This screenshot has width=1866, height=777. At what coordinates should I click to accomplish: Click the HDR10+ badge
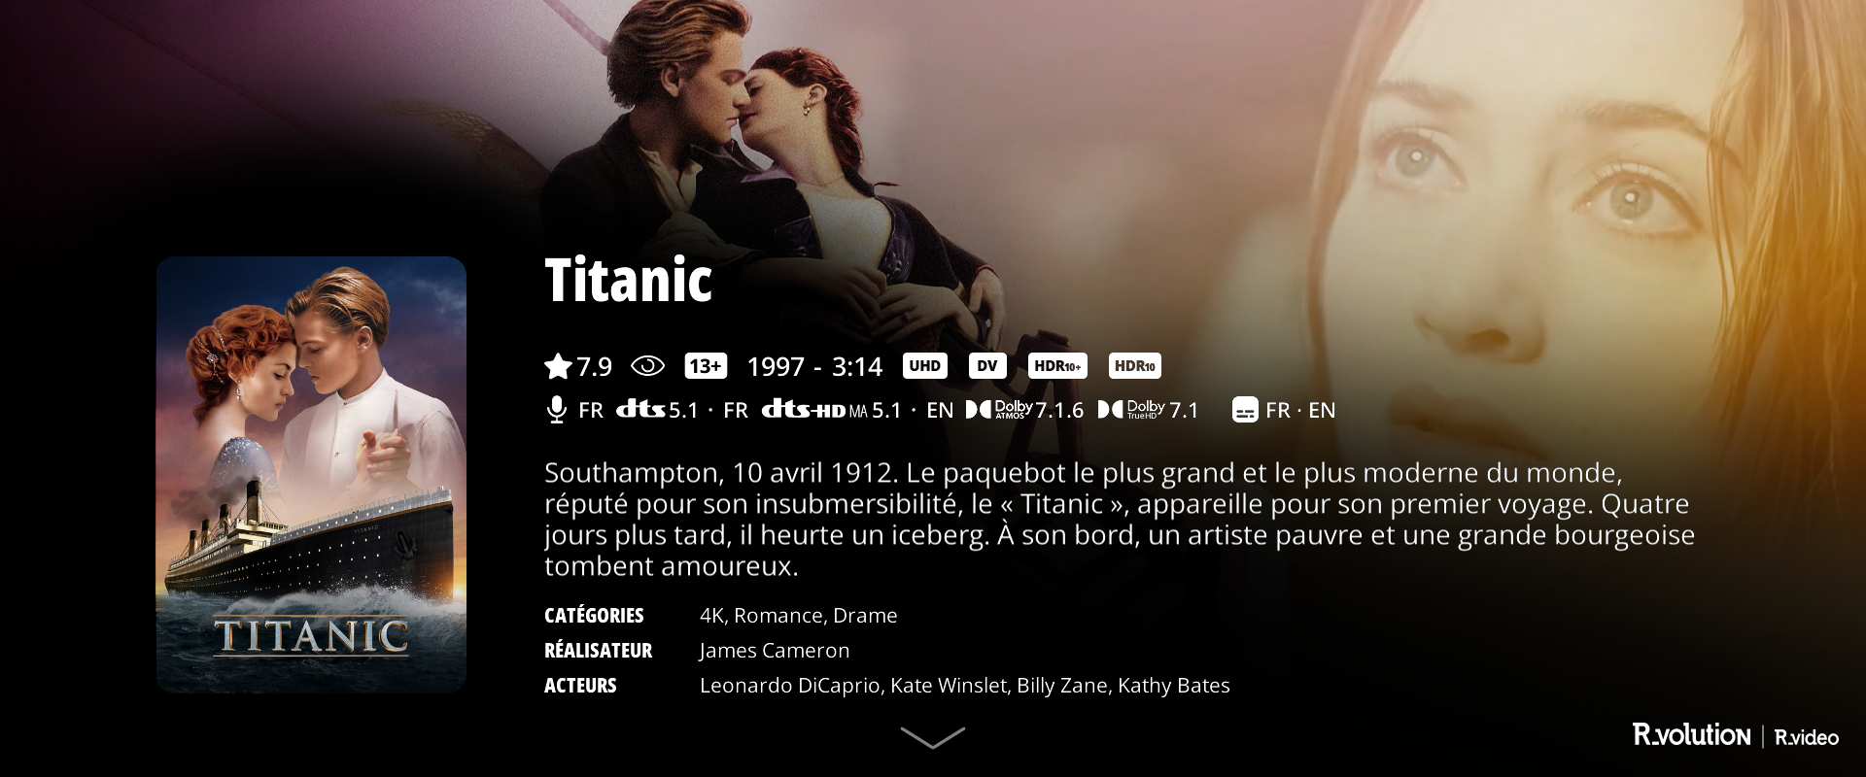pos(1057,366)
